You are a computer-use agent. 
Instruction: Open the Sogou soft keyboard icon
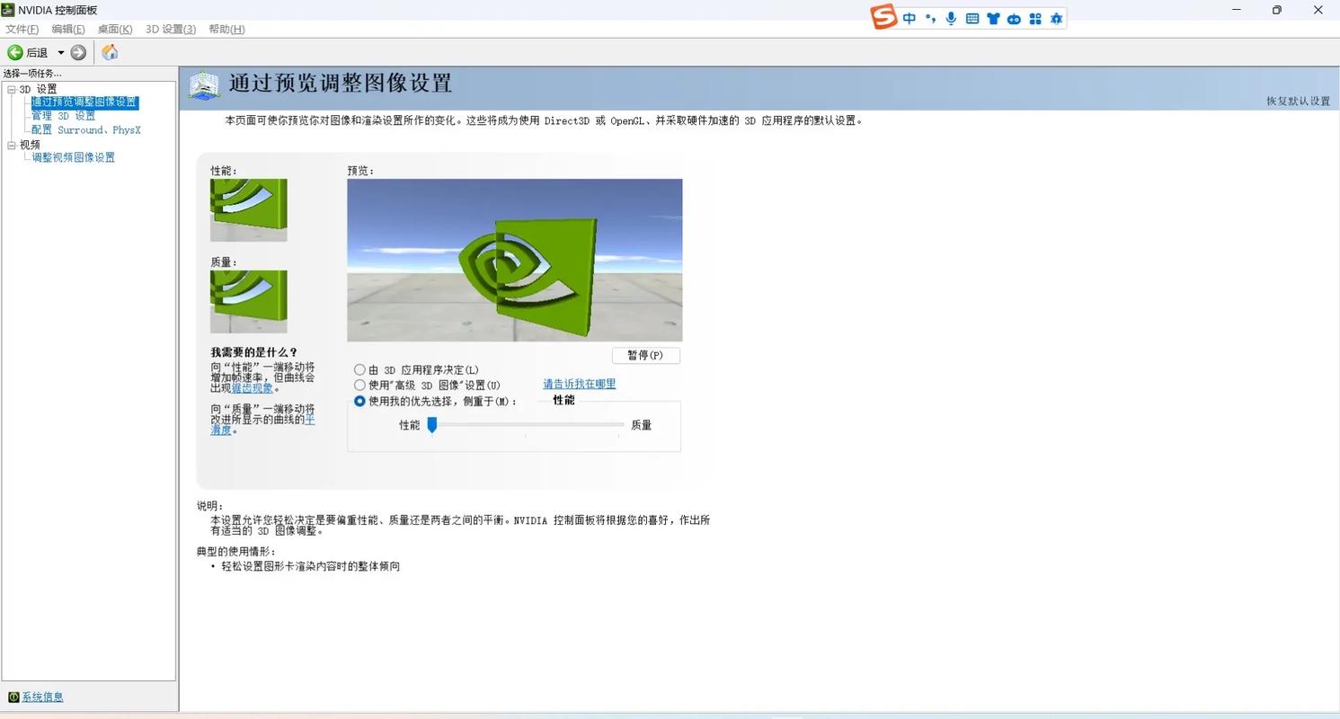click(x=972, y=18)
